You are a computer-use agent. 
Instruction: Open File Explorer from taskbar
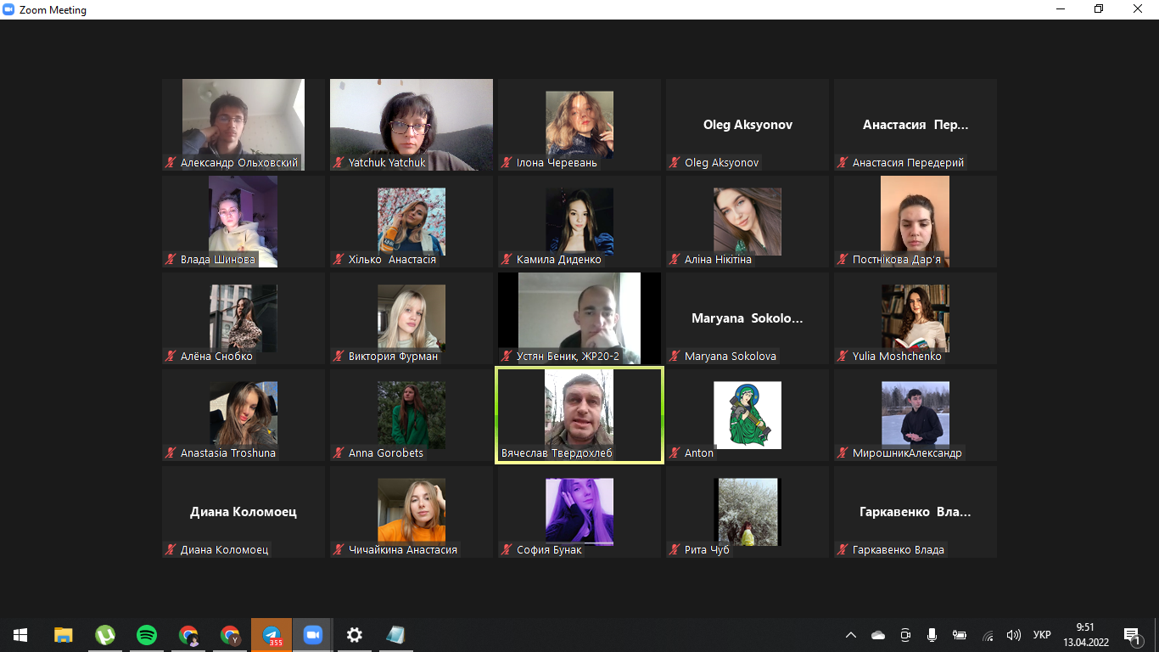pyautogui.click(x=63, y=635)
